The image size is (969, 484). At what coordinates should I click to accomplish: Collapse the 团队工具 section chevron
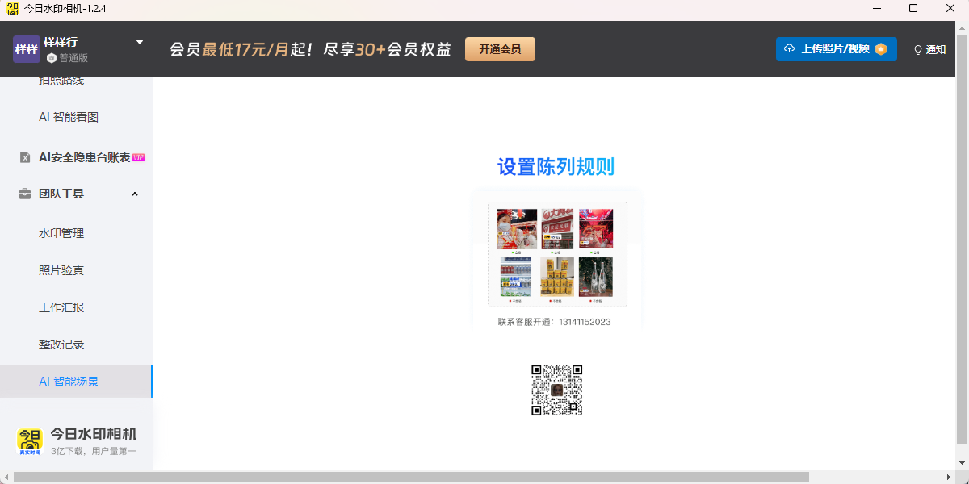point(135,194)
